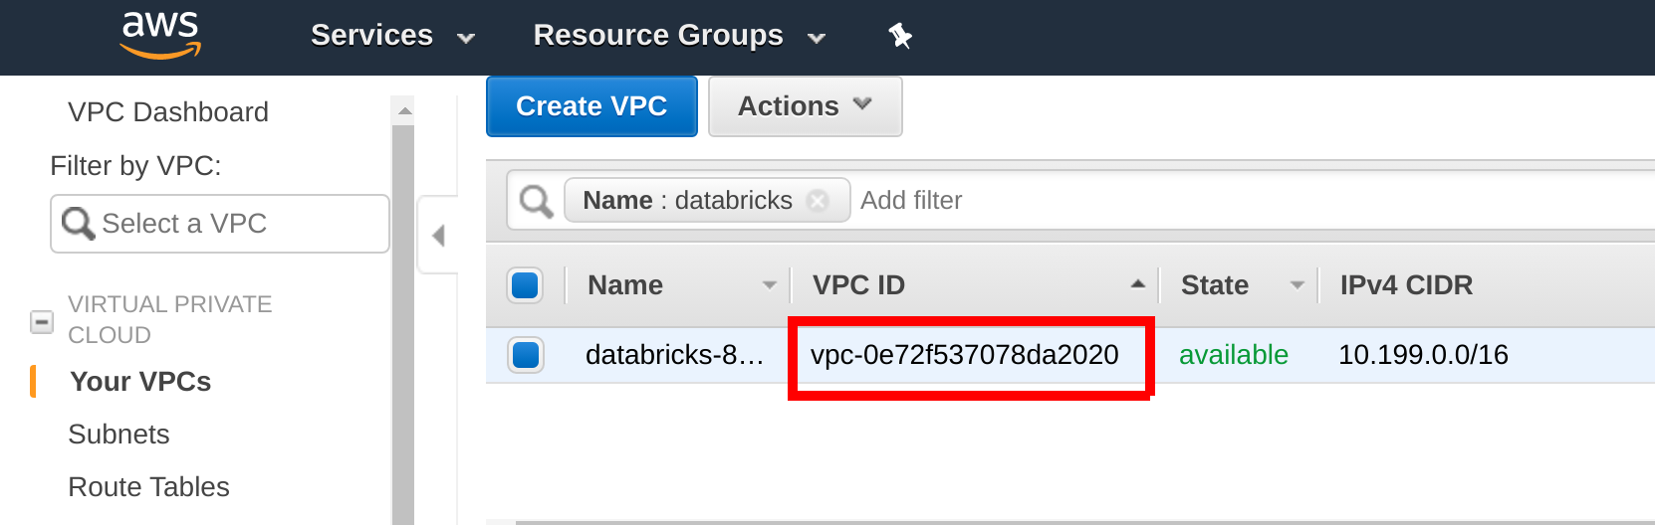Expand the Actions dropdown button
This screenshot has height=525, width=1655.
[x=805, y=106]
